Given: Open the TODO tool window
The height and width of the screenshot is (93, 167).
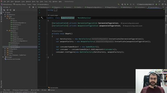Looking at the screenshot, I should click(7, 90).
